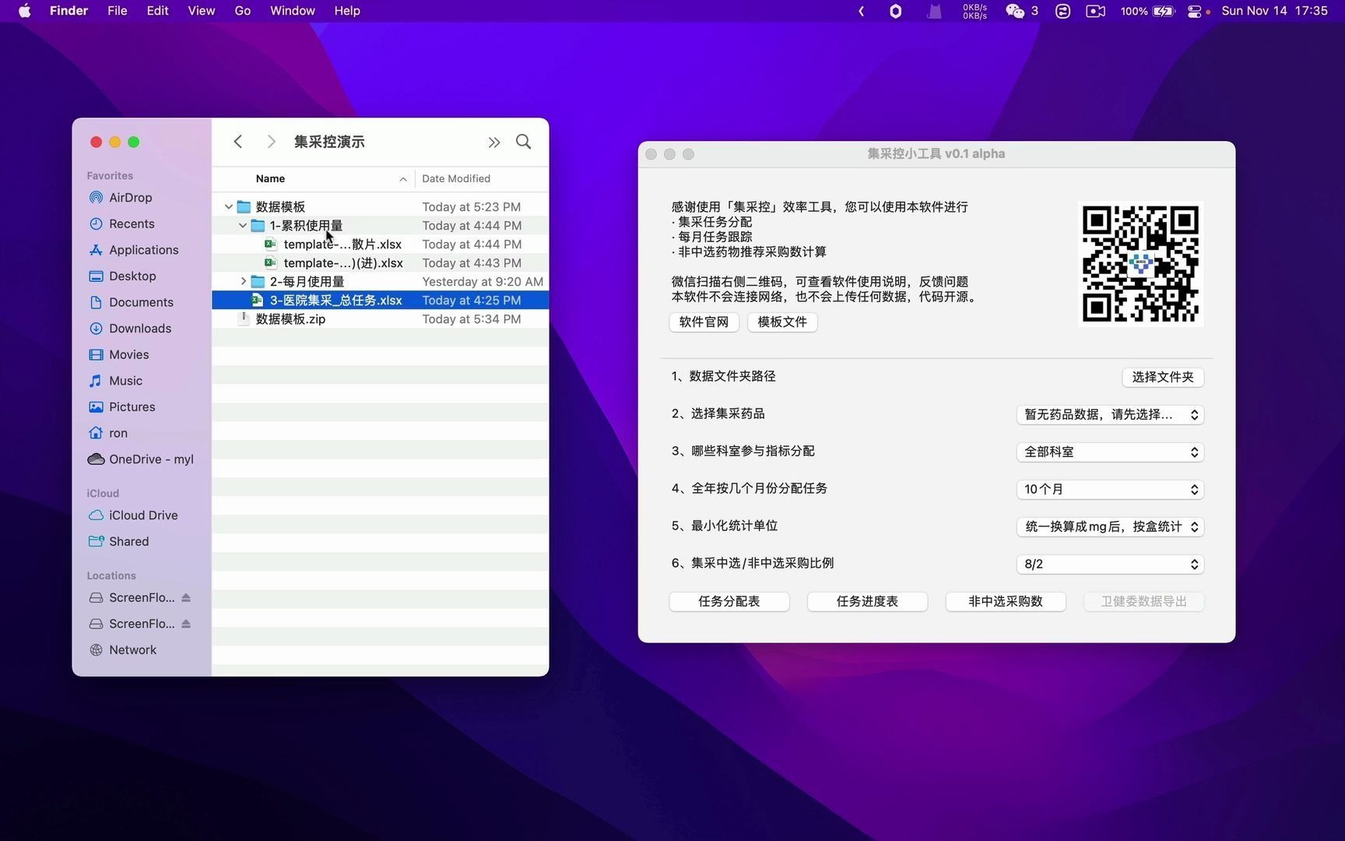This screenshot has height=841, width=1345.
Task: Collapse the 数据模板 folder
Action: [x=229, y=207]
